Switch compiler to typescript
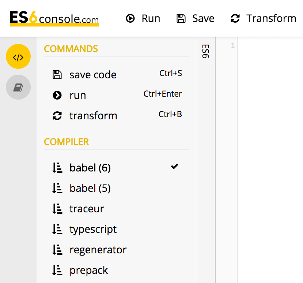 click(93, 229)
